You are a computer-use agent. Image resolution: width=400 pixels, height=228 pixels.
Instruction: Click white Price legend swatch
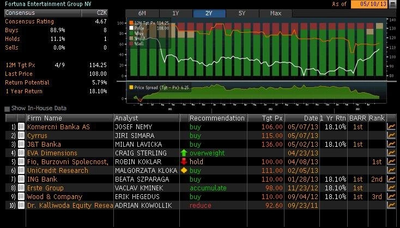coord(131,28)
